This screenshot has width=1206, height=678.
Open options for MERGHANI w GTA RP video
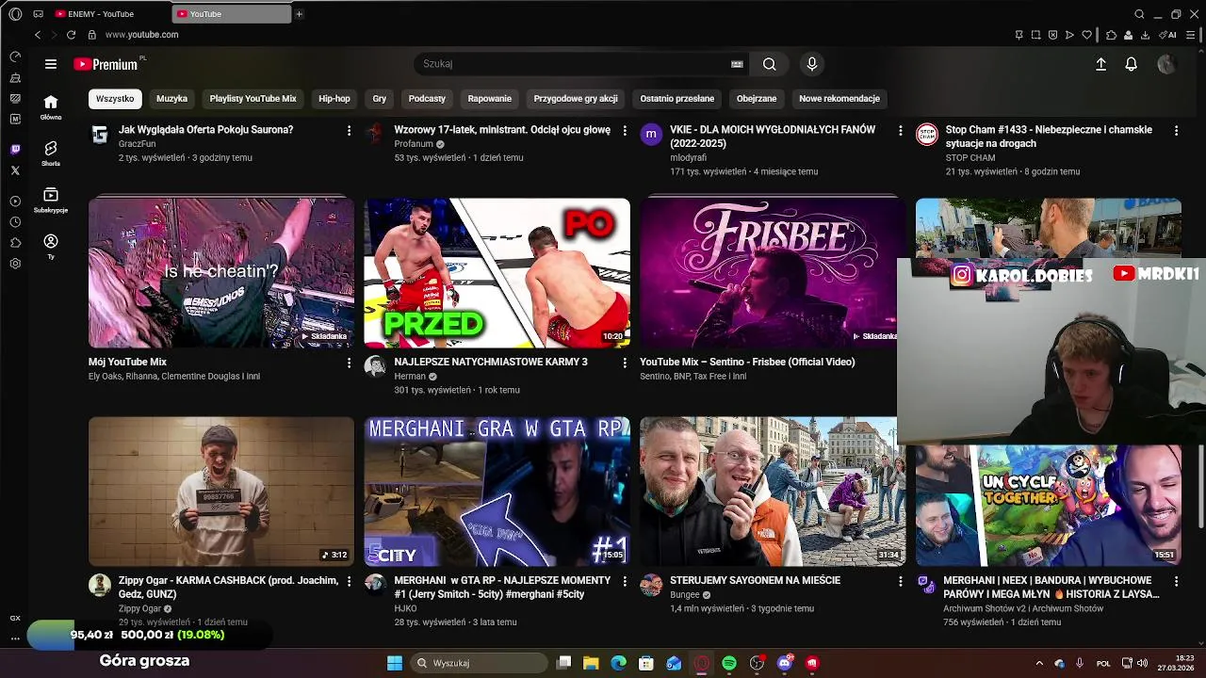(625, 582)
